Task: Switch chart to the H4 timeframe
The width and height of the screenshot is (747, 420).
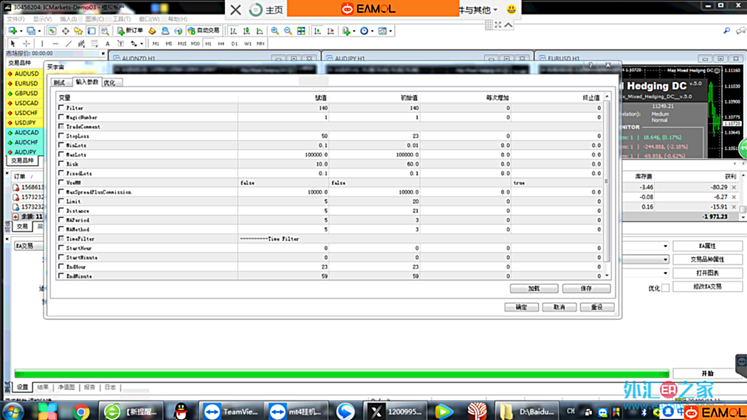Action: pos(221,44)
